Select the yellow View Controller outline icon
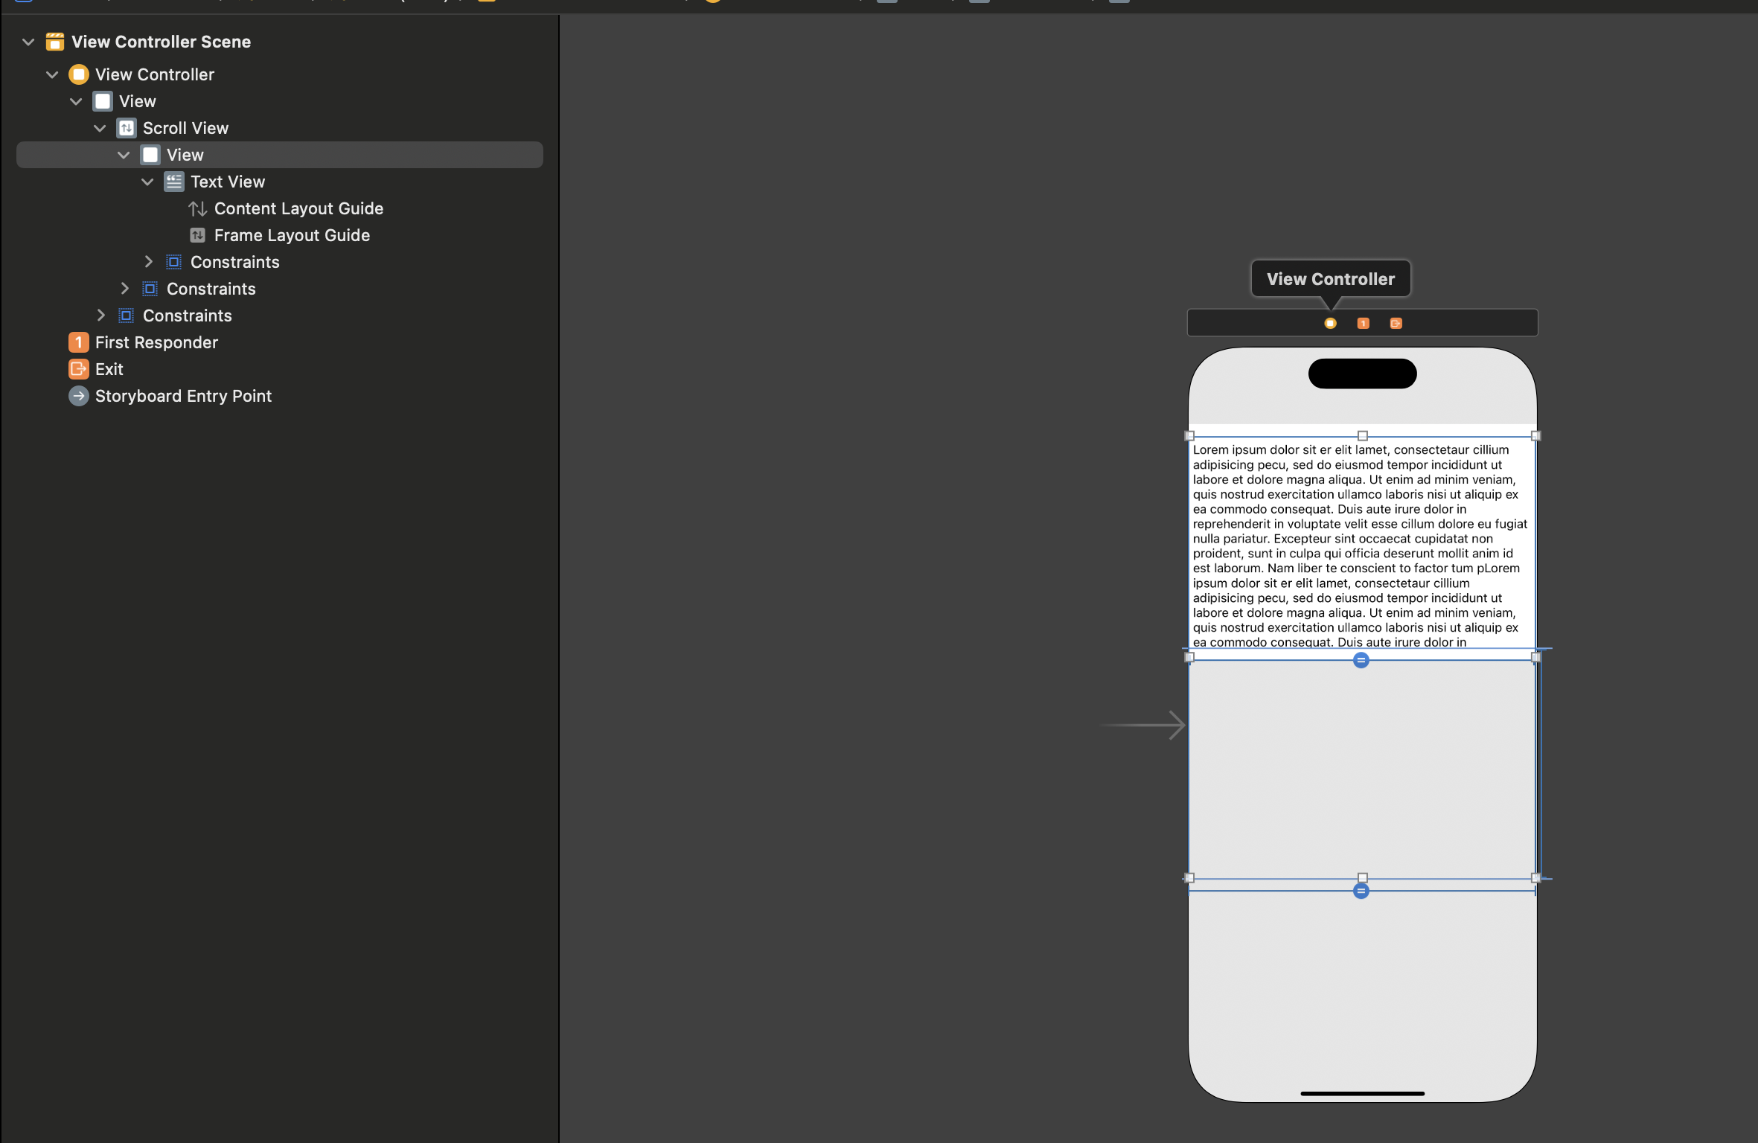The width and height of the screenshot is (1758, 1143). click(78, 74)
